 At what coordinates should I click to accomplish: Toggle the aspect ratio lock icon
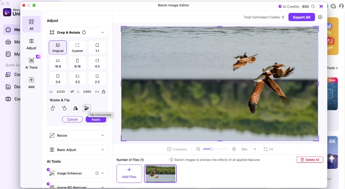click(103, 91)
